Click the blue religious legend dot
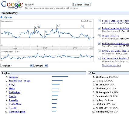Image resolution: width=129 pixels, height=114 pixels. point(2,17)
